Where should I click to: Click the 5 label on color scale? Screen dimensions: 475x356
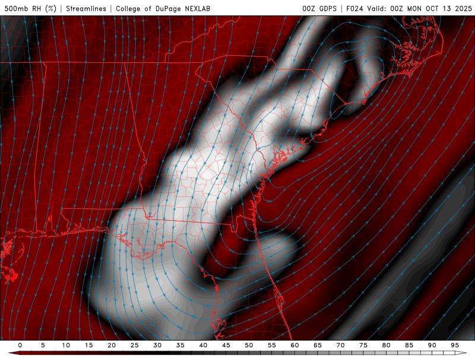click(x=43, y=345)
